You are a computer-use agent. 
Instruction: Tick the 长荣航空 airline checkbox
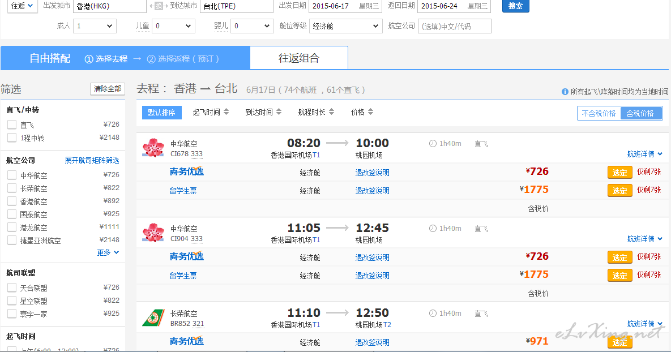(x=12, y=188)
